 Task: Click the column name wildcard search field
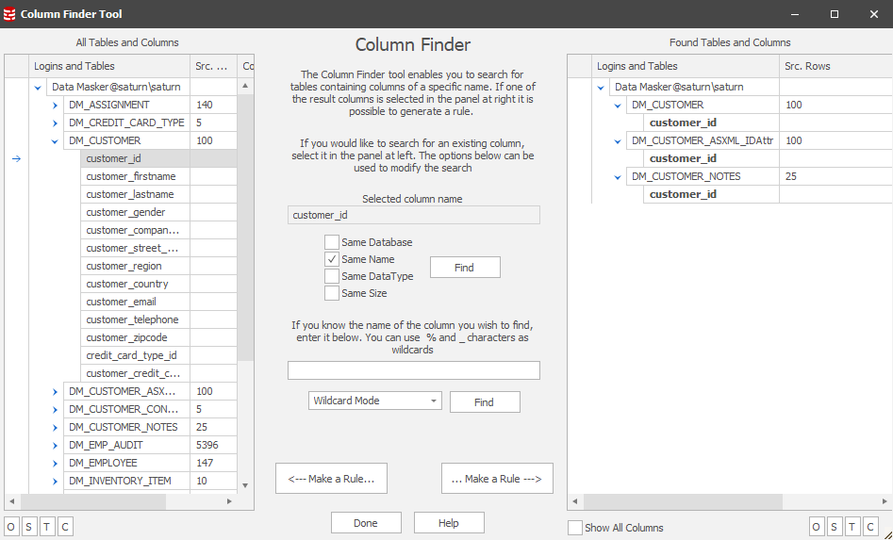pyautogui.click(x=413, y=370)
